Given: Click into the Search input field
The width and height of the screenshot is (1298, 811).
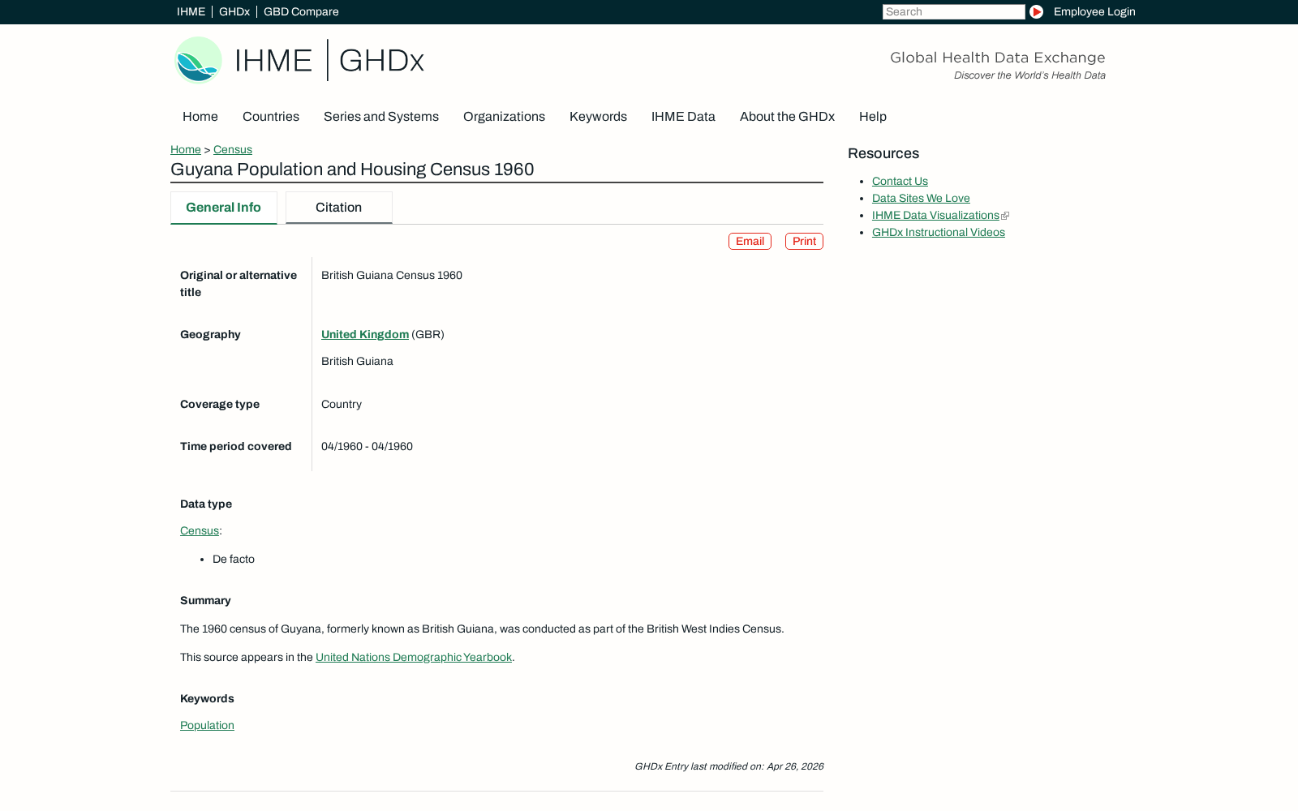Looking at the screenshot, I should (x=953, y=11).
